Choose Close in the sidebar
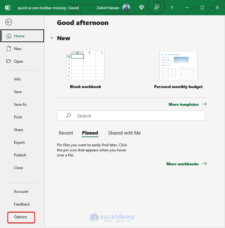The width and height of the screenshot is (225, 228). 18,168
